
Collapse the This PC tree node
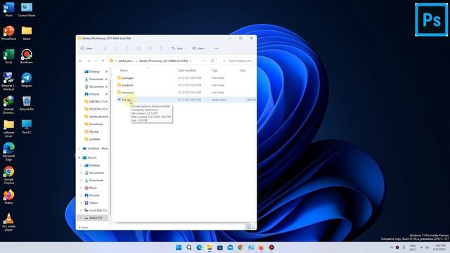(x=79, y=157)
